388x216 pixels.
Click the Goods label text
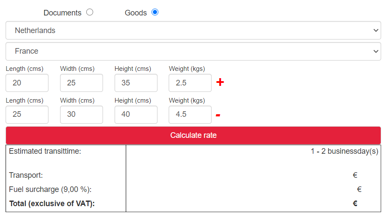[136, 13]
